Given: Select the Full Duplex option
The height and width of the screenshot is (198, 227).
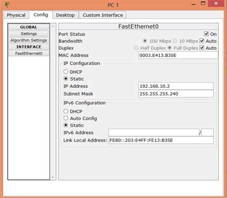Looking at the screenshot, I should (x=170, y=48).
